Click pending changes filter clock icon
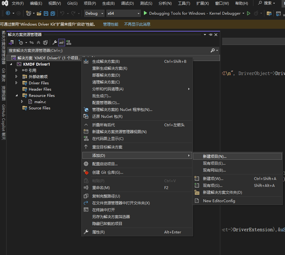The width and height of the screenshot is (285, 255). pyautogui.click(x=21, y=42)
